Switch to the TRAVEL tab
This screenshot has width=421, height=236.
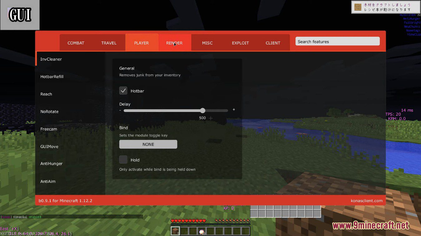click(x=109, y=43)
